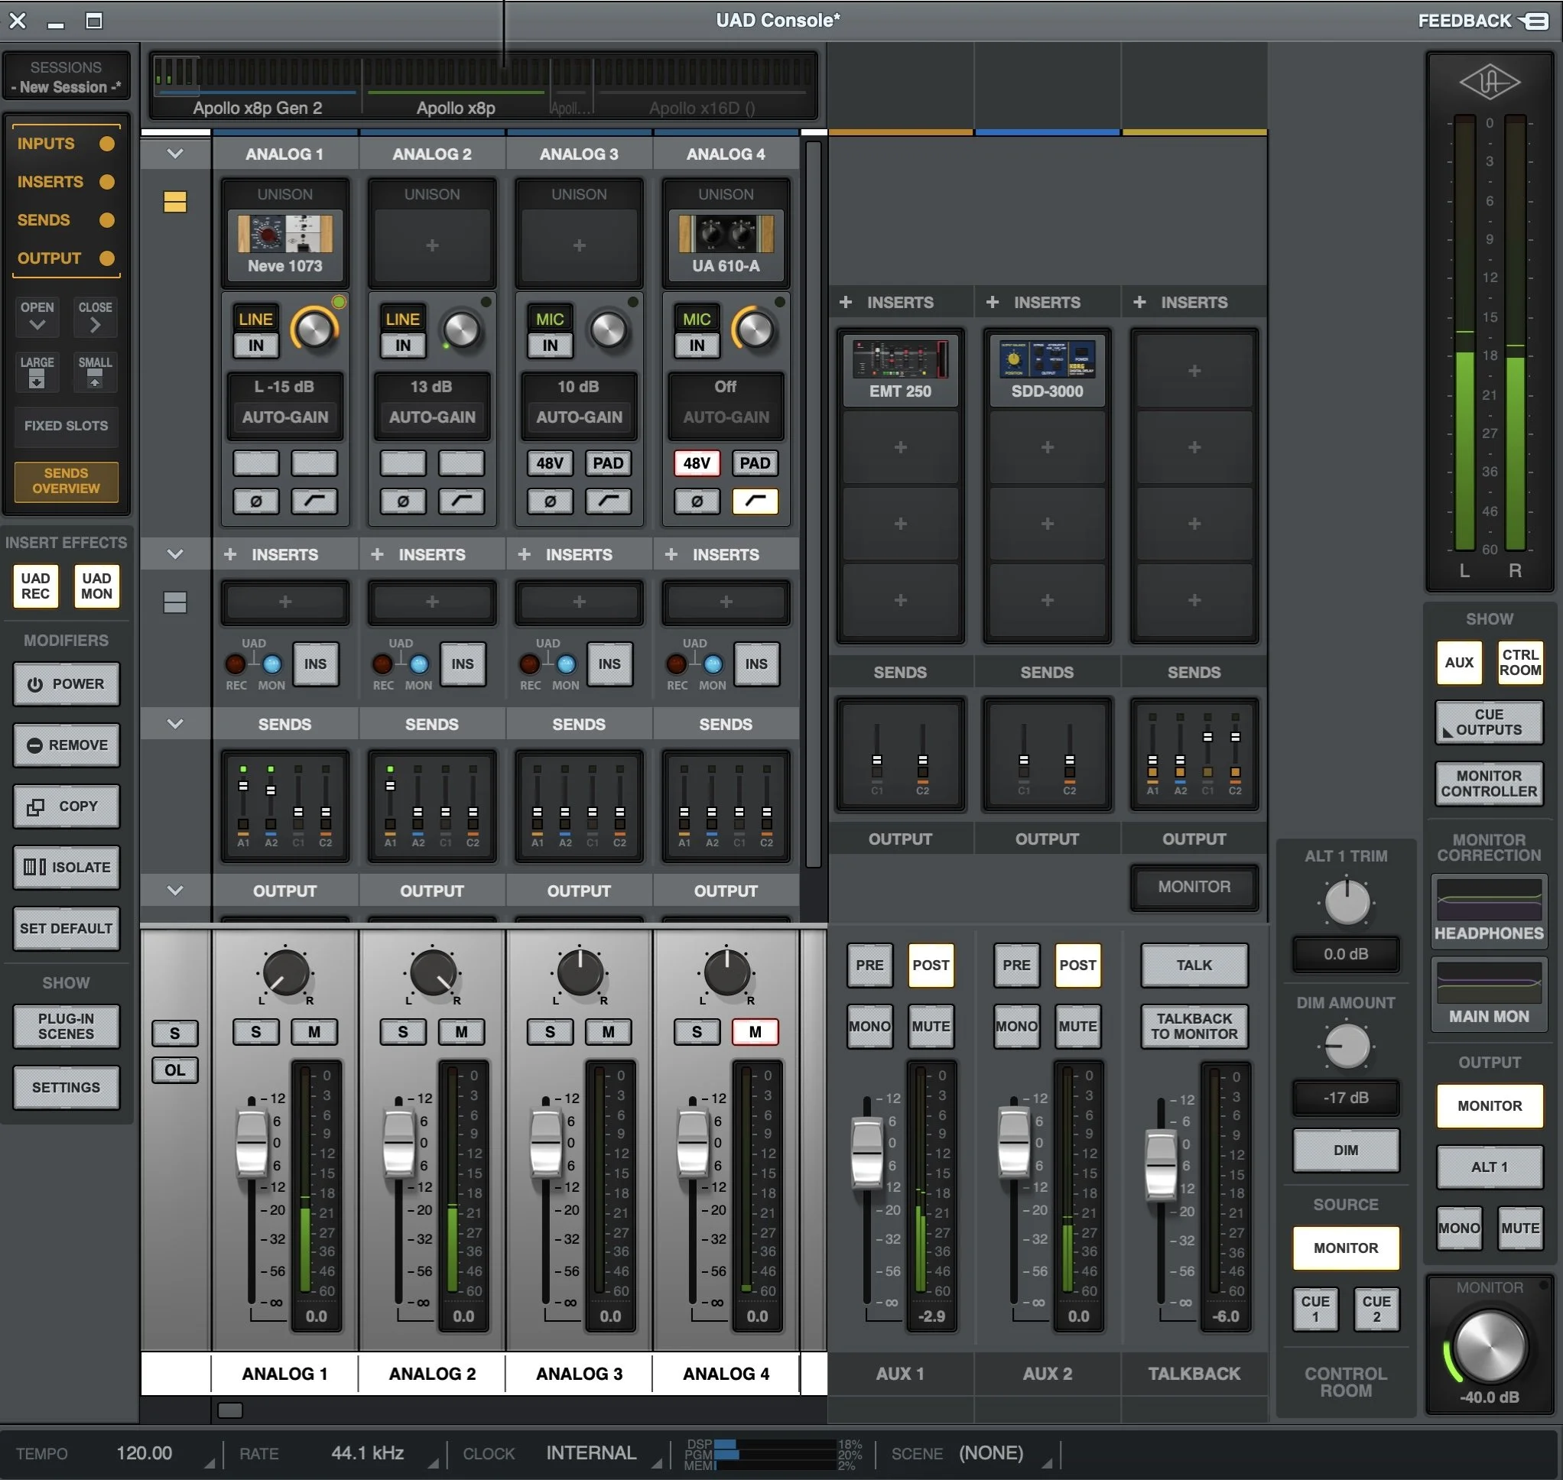Click the yellow preamp view layout icon
The width and height of the screenshot is (1563, 1480).
[174, 203]
